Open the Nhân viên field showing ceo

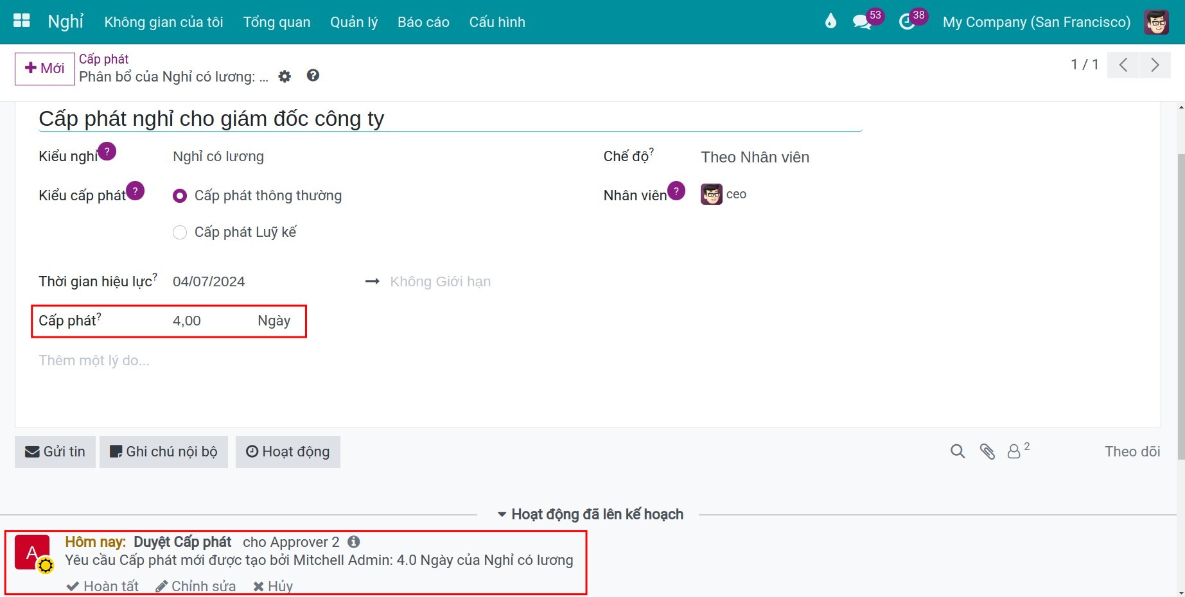(724, 195)
